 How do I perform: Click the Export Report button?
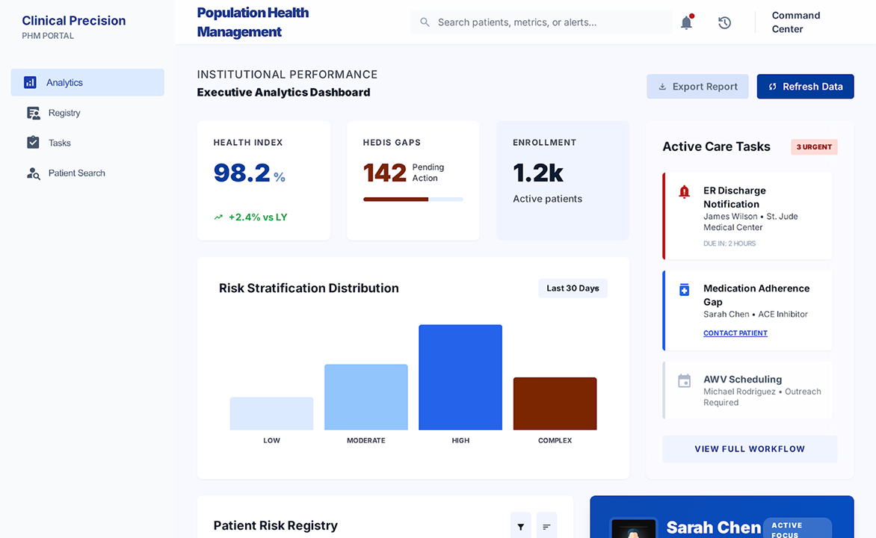697,86
